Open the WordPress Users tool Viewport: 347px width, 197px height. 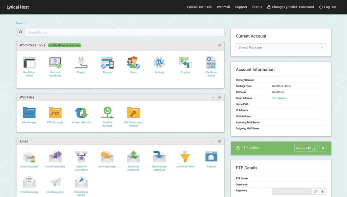pos(133,63)
